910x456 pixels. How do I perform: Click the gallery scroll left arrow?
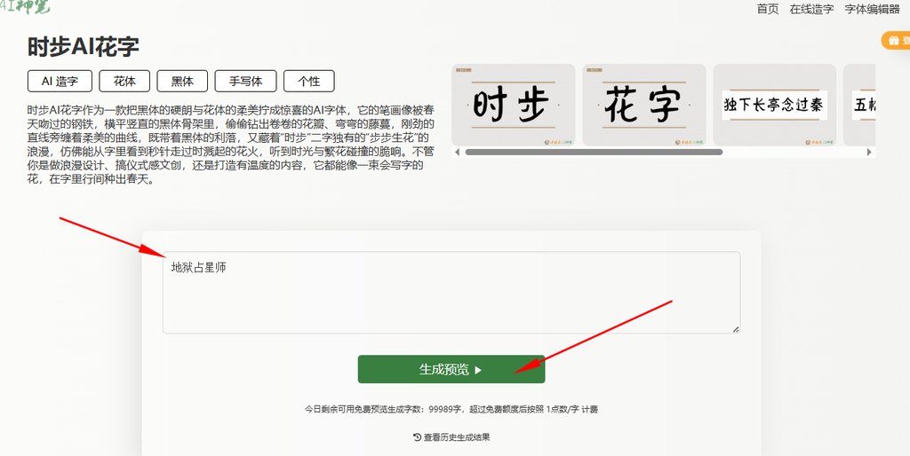457,153
